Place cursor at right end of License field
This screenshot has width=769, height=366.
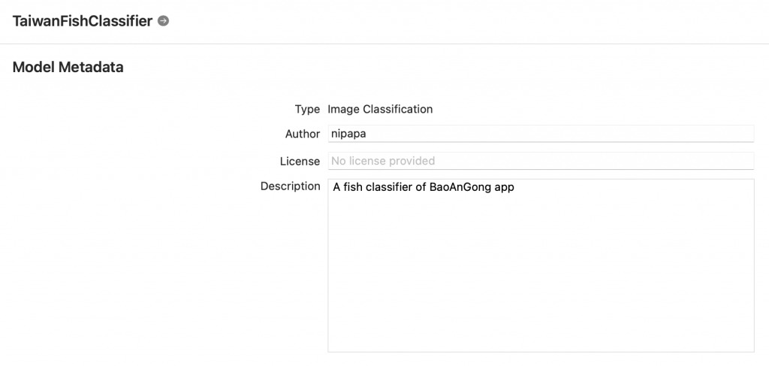coord(748,161)
